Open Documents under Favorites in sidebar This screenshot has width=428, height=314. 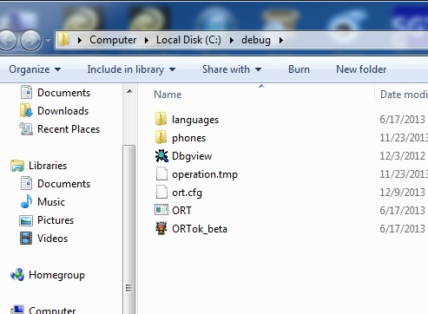[64, 93]
